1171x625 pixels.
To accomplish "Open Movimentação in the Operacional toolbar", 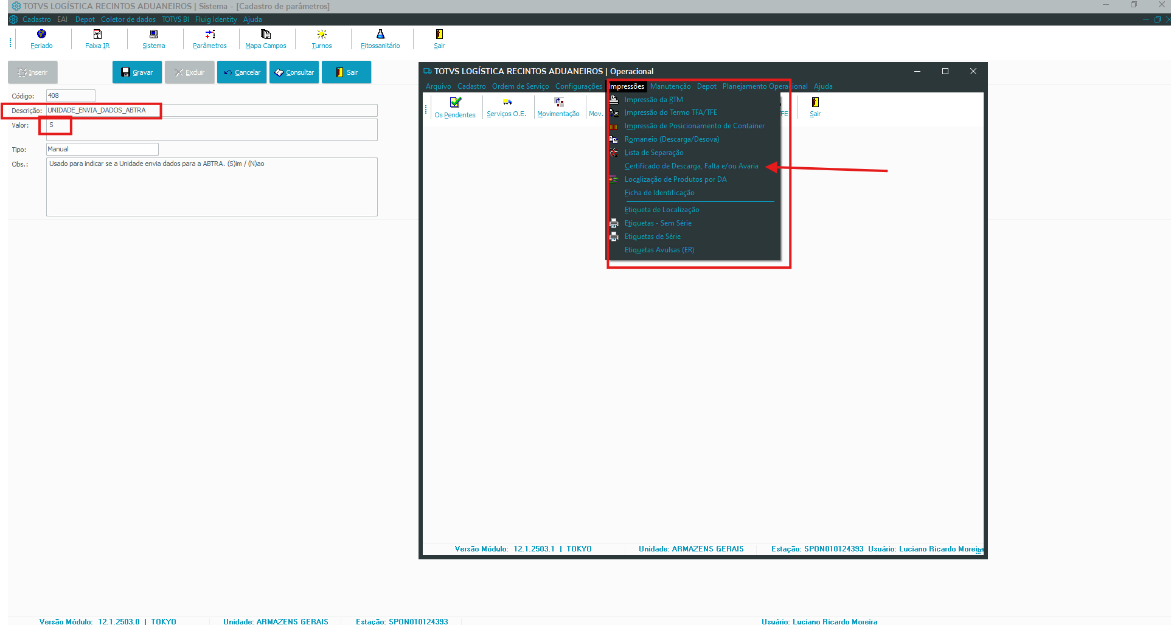I will 558,108.
